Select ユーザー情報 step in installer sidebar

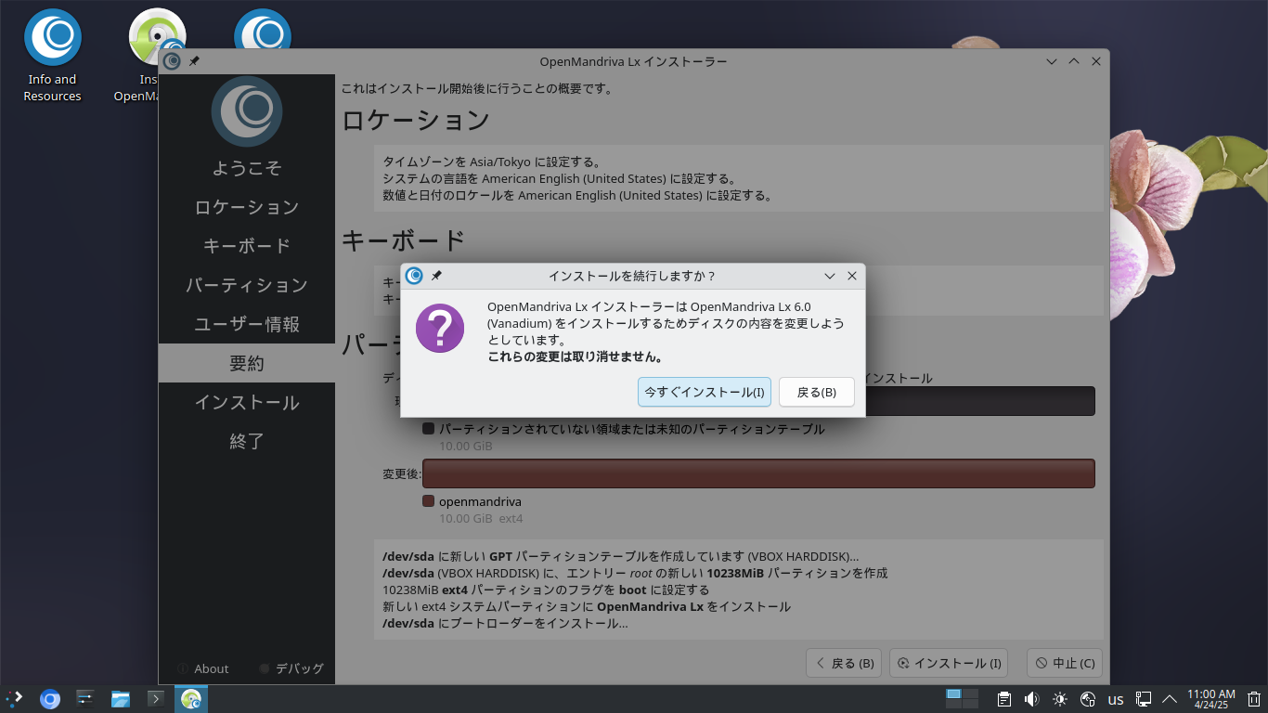pos(247,324)
